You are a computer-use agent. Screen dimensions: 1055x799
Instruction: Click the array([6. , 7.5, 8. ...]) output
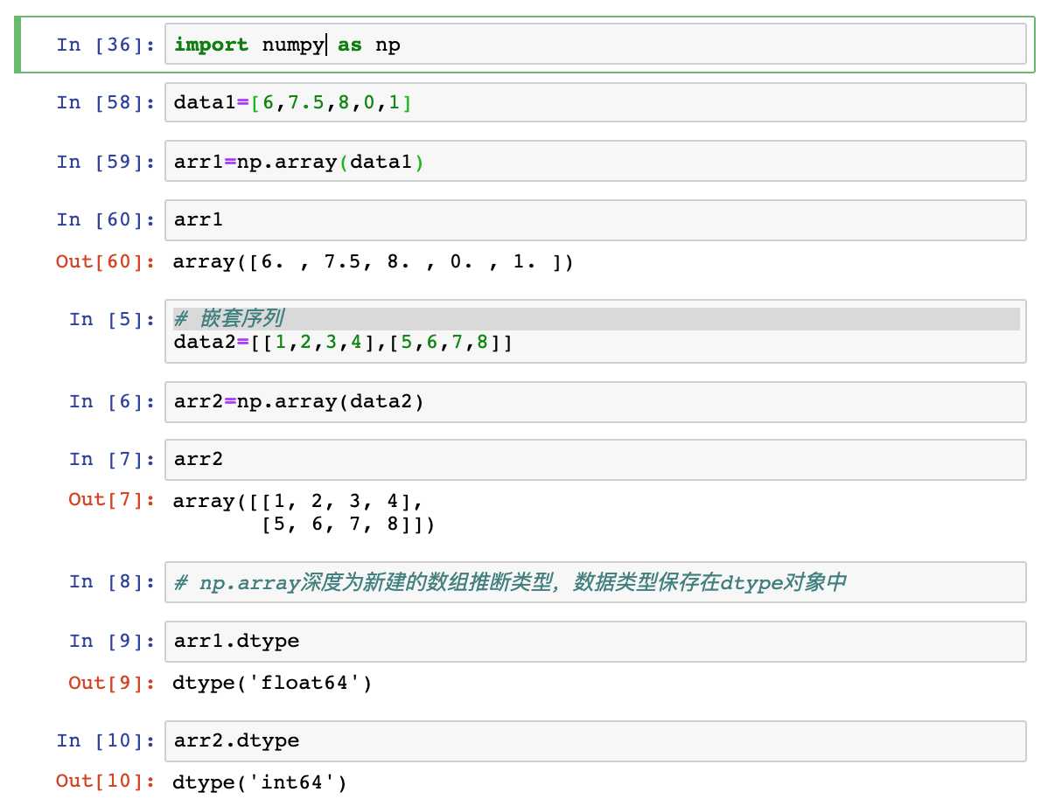point(374,261)
